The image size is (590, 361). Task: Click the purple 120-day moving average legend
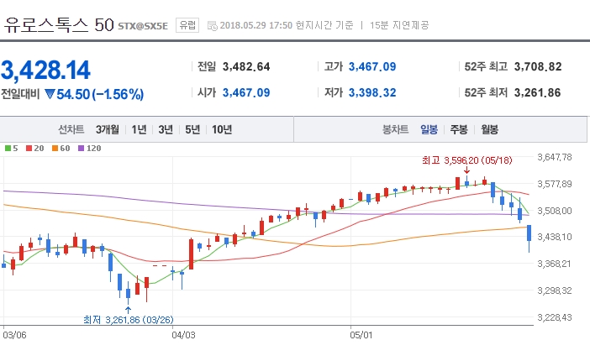[87, 148]
